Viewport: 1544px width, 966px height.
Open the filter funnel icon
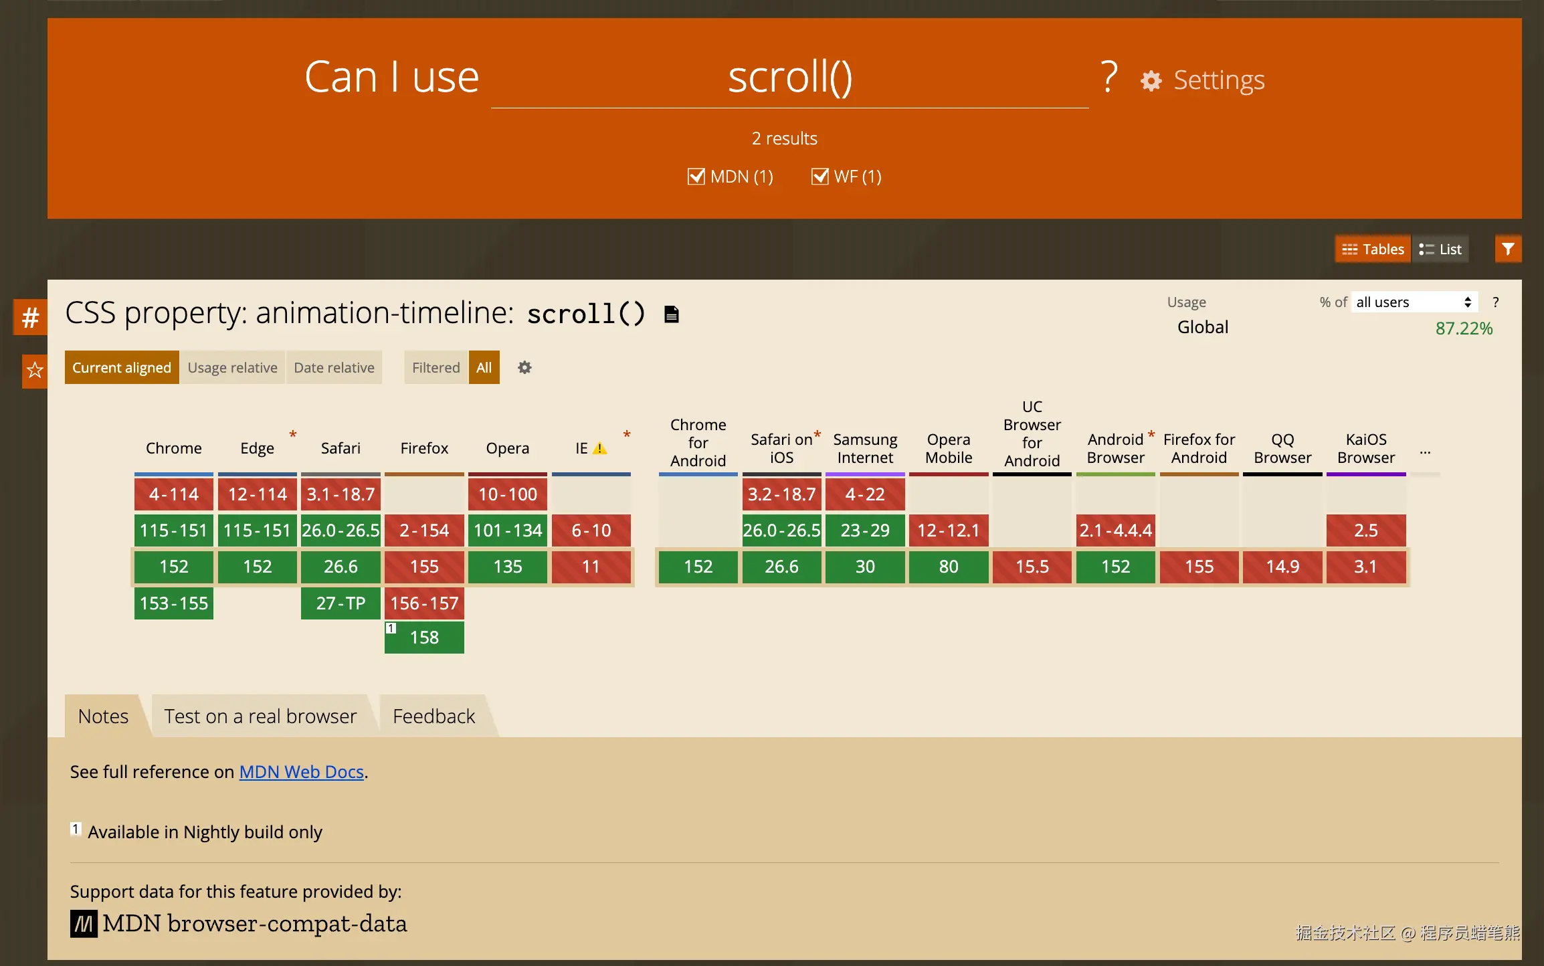pos(1508,249)
